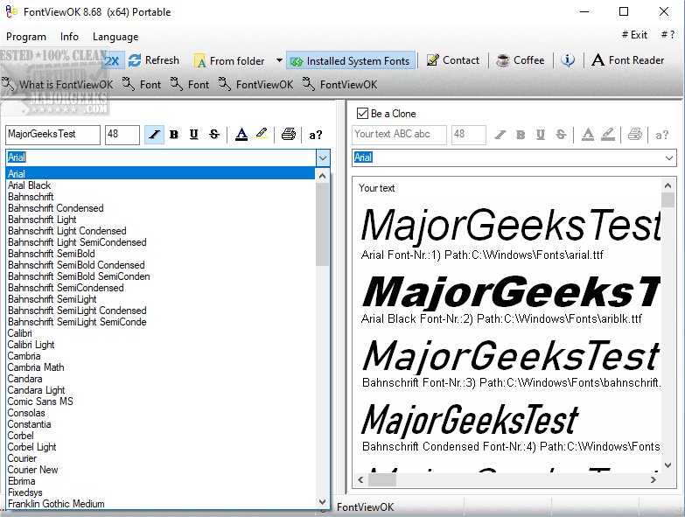685x517 pixels.
Task: Toggle italic style in left pane
Action: 154,135
